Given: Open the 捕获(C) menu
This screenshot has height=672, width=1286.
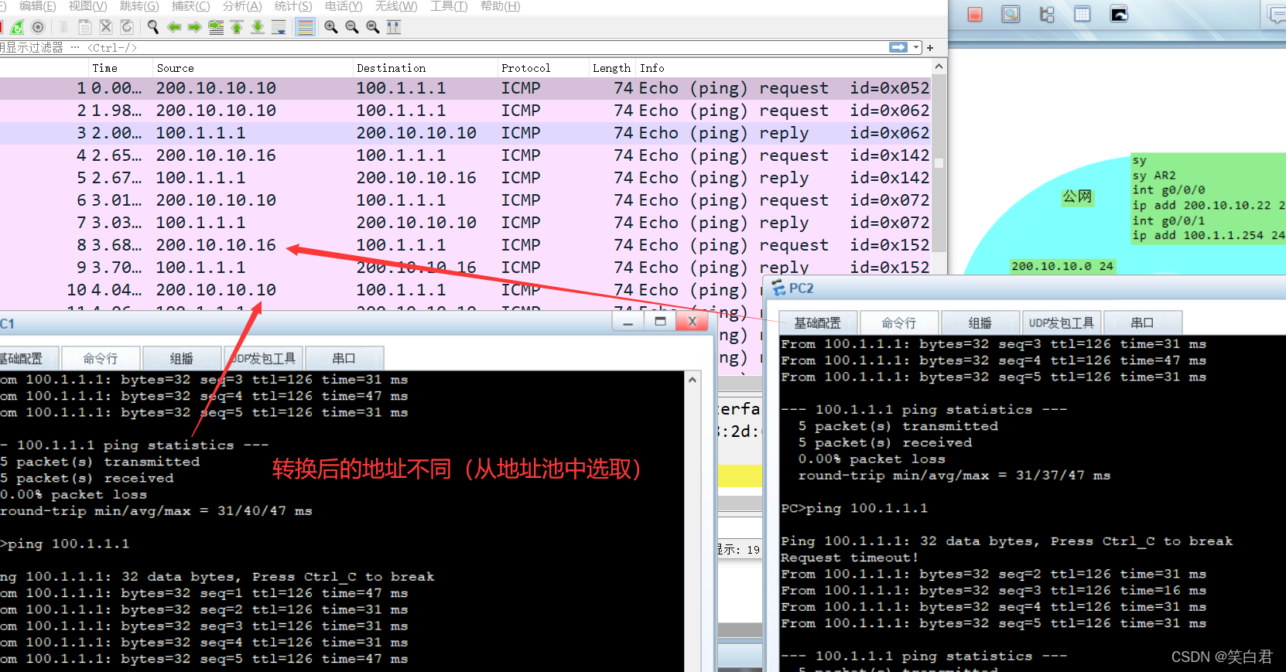Looking at the screenshot, I should tap(190, 6).
